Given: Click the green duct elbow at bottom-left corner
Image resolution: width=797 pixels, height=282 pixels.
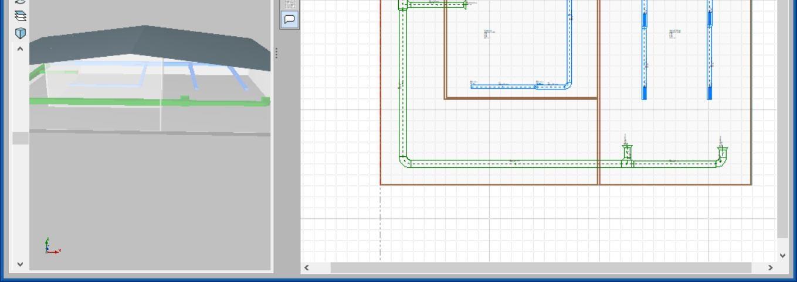Looking at the screenshot, I should 404,160.
